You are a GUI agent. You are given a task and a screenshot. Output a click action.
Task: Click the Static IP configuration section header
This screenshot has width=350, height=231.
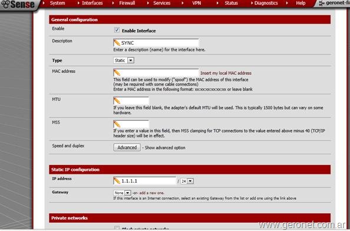(x=190, y=169)
